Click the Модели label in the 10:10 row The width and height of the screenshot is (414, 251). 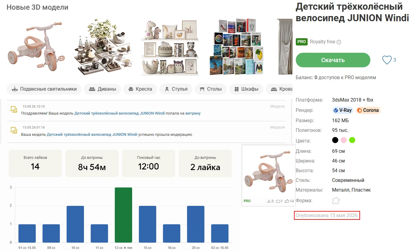point(278,106)
